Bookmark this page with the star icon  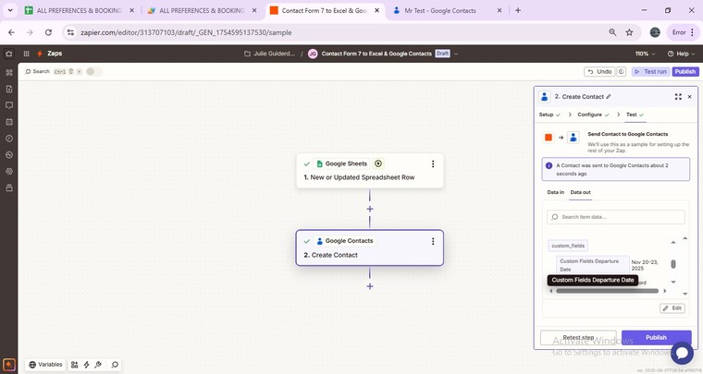(x=630, y=32)
